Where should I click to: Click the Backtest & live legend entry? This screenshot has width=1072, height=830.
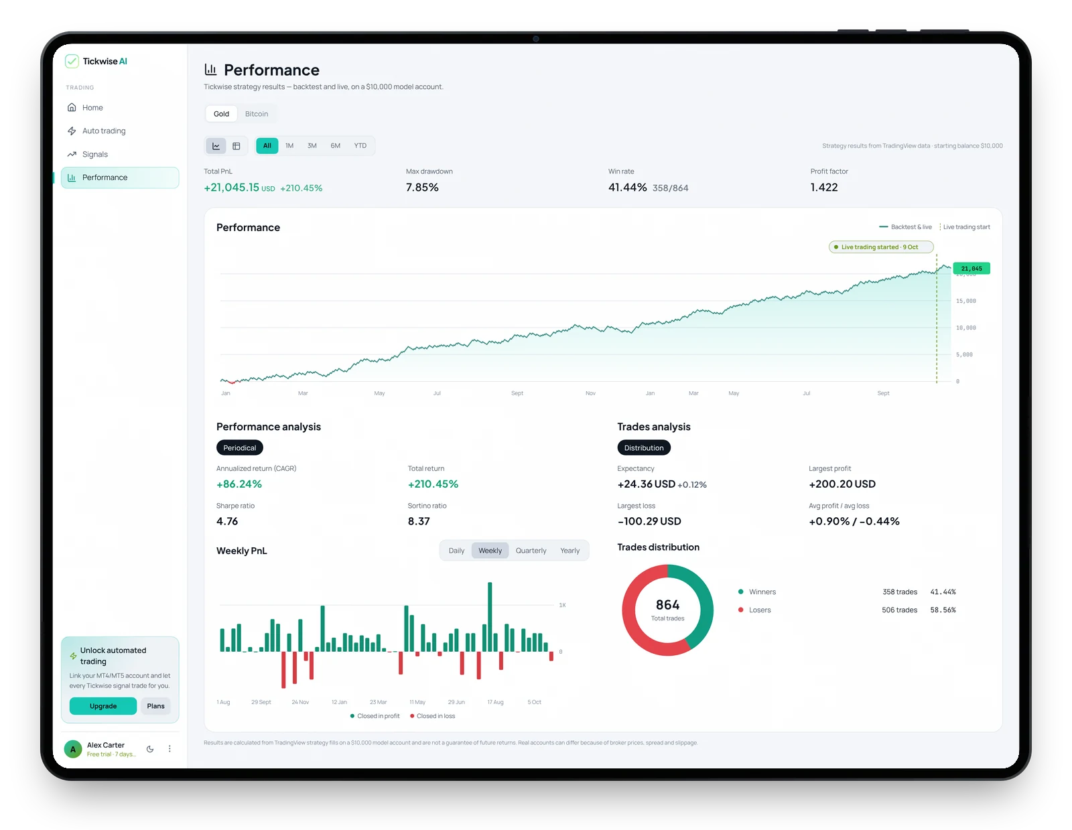click(905, 227)
